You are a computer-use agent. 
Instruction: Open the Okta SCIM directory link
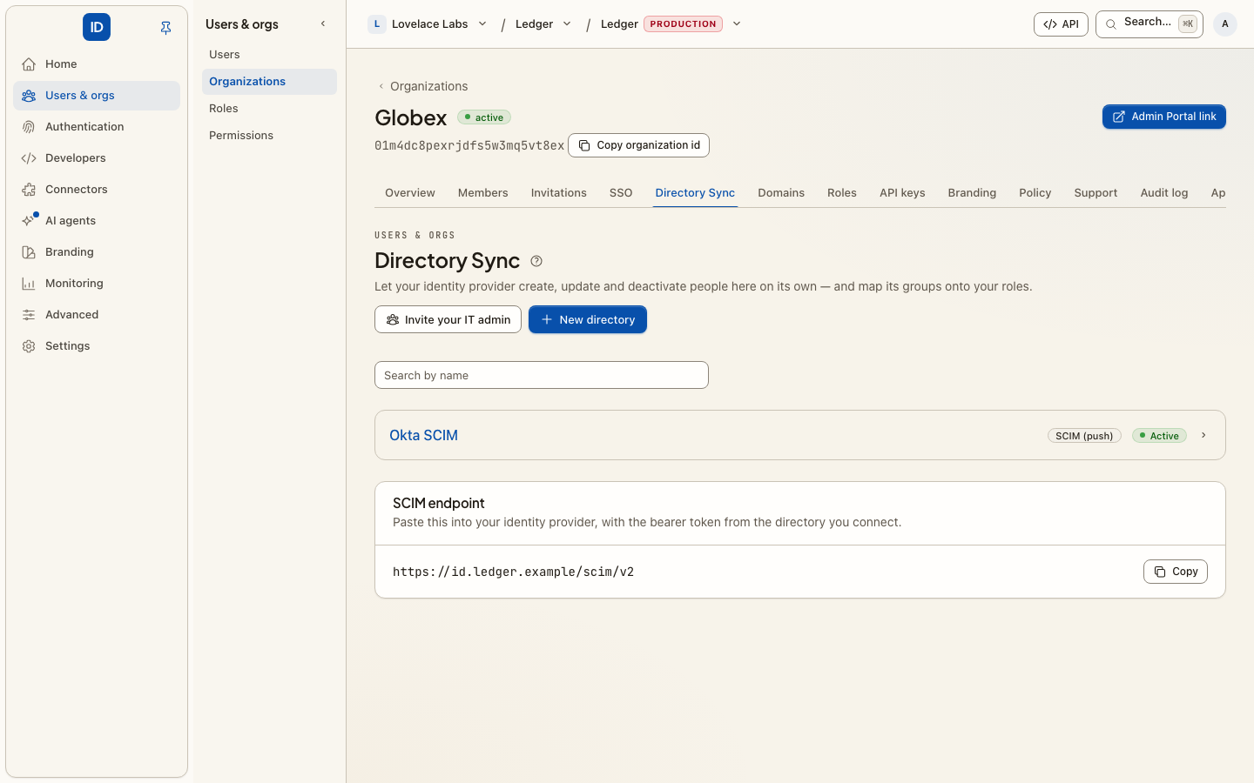[423, 435]
